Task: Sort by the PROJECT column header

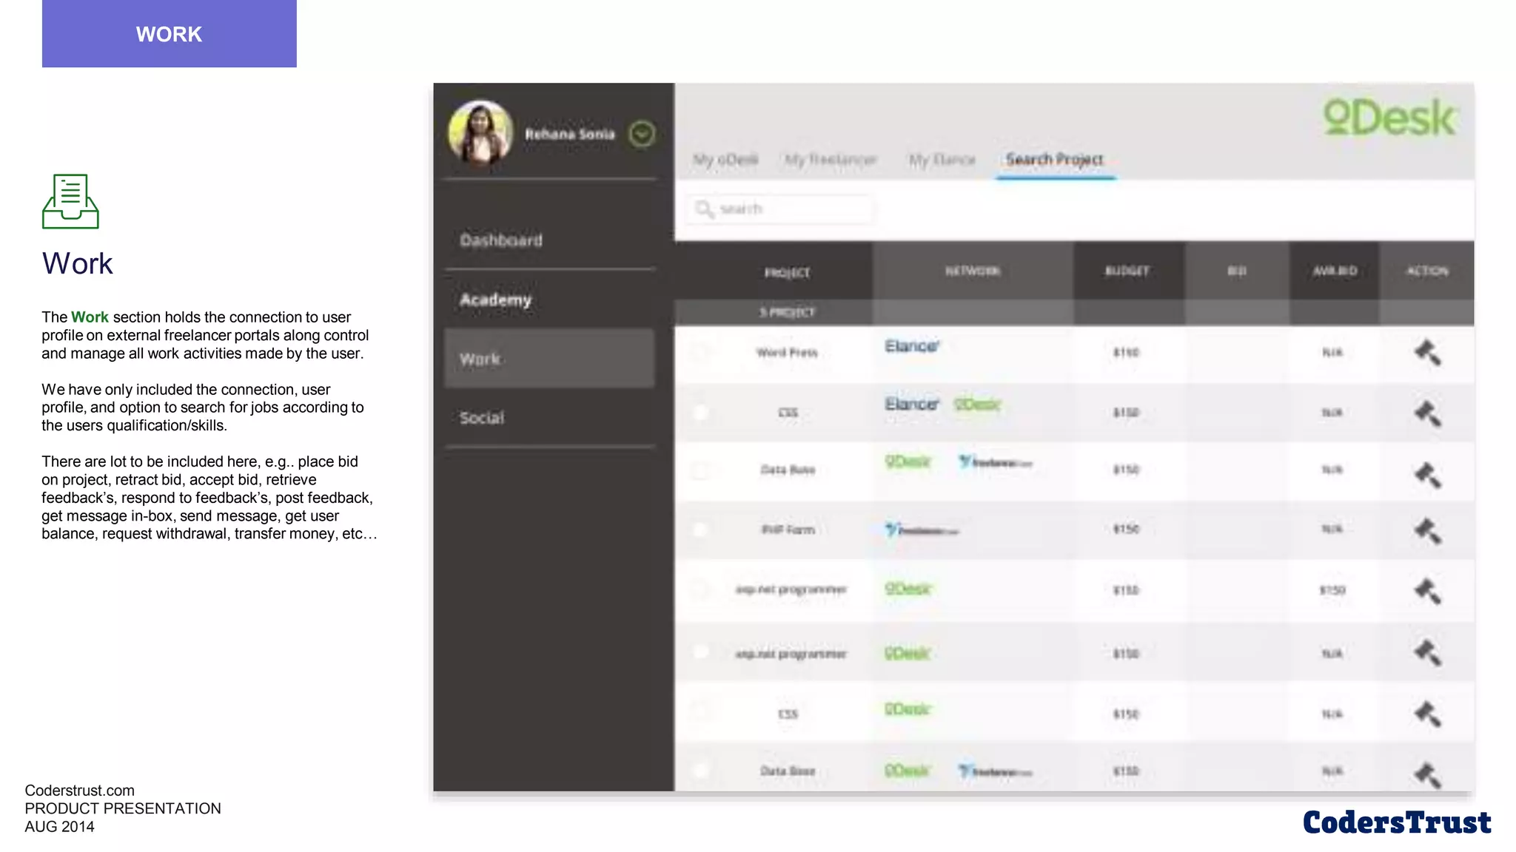Action: [x=787, y=273]
